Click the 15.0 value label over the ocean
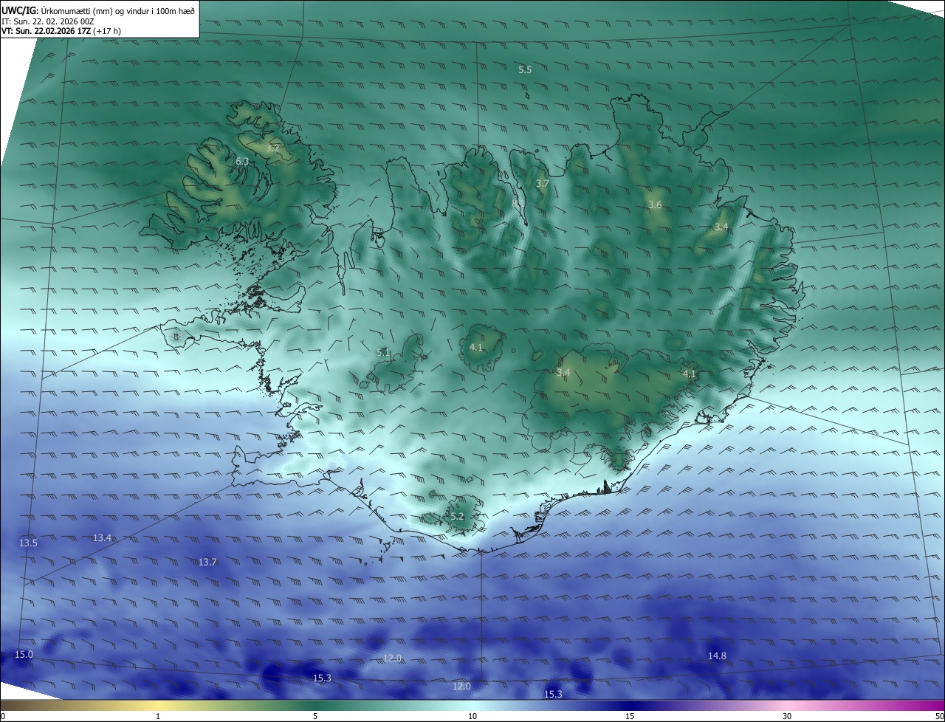Image resolution: width=945 pixels, height=722 pixels. click(x=24, y=654)
